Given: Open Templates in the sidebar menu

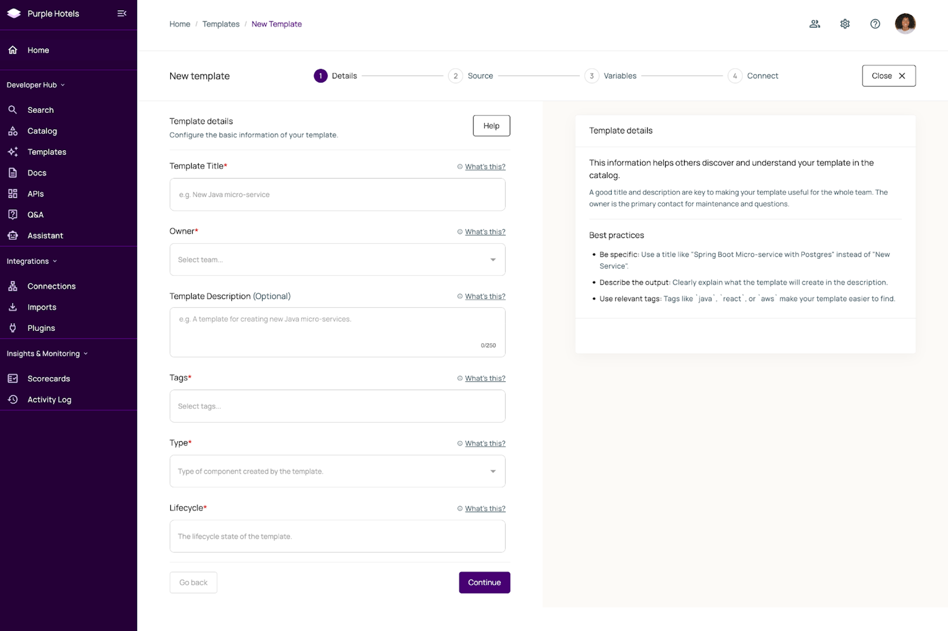Looking at the screenshot, I should 68,152.
